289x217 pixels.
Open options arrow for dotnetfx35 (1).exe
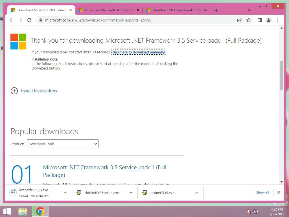coord(65,193)
